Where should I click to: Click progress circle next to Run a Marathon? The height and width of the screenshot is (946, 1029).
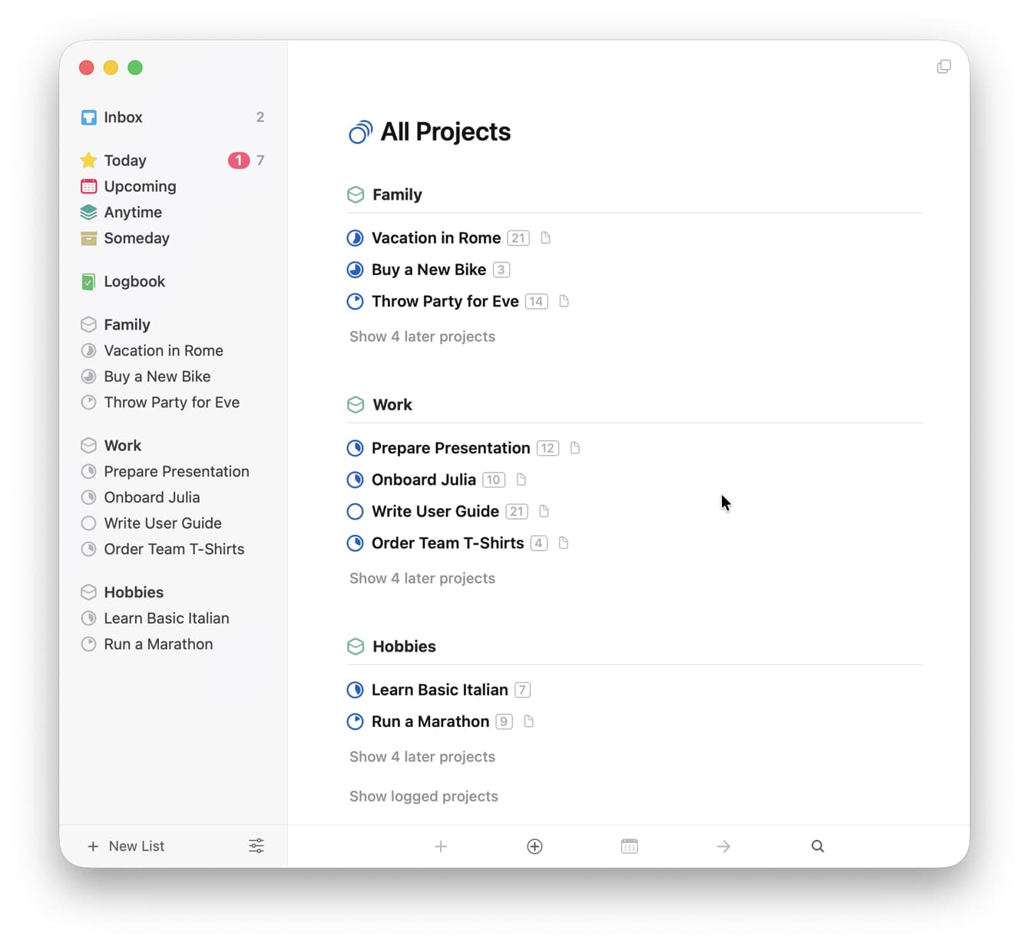(x=355, y=722)
